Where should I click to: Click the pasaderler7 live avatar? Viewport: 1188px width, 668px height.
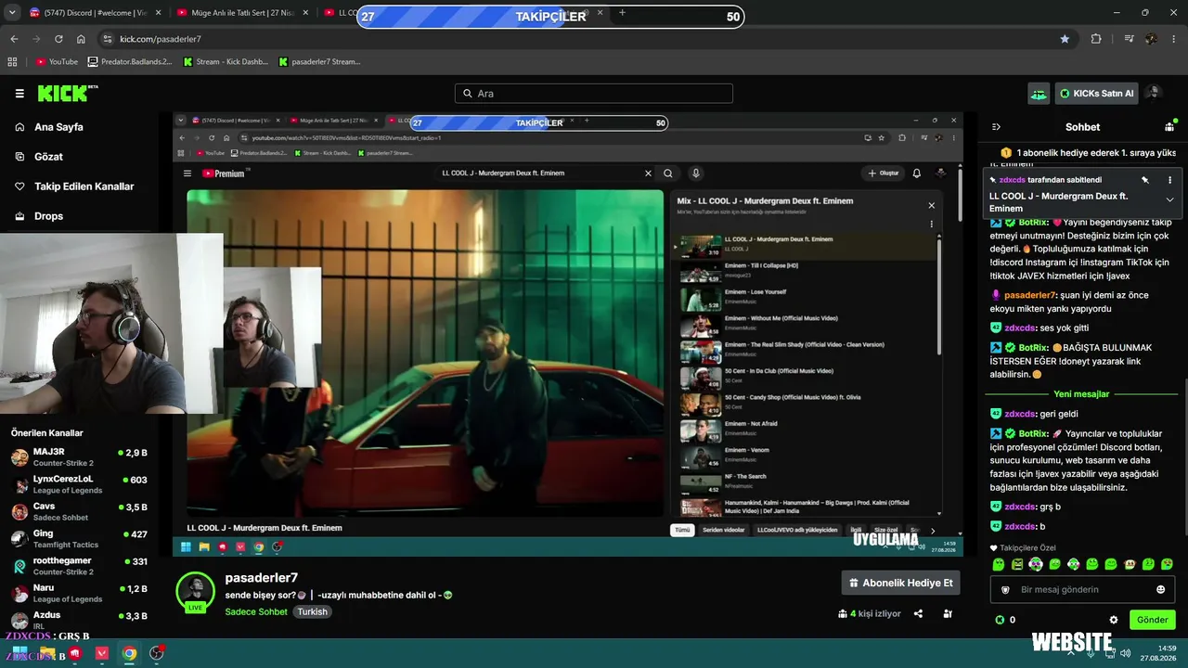click(196, 592)
